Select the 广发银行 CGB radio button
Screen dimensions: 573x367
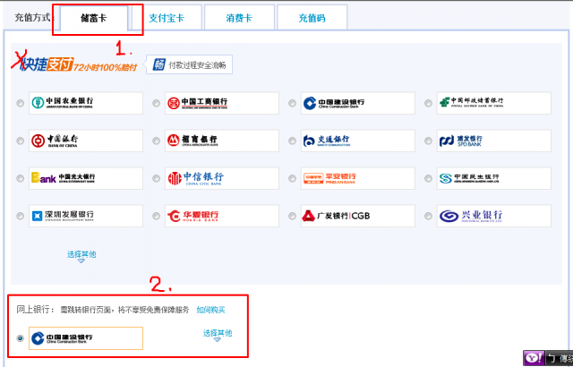coord(293,217)
